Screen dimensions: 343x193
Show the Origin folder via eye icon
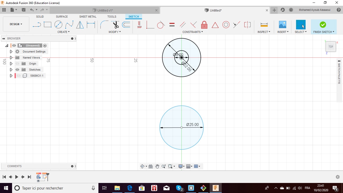coord(17,64)
